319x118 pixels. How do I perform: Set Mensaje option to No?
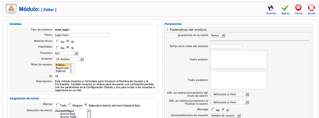click(x=213, y=109)
